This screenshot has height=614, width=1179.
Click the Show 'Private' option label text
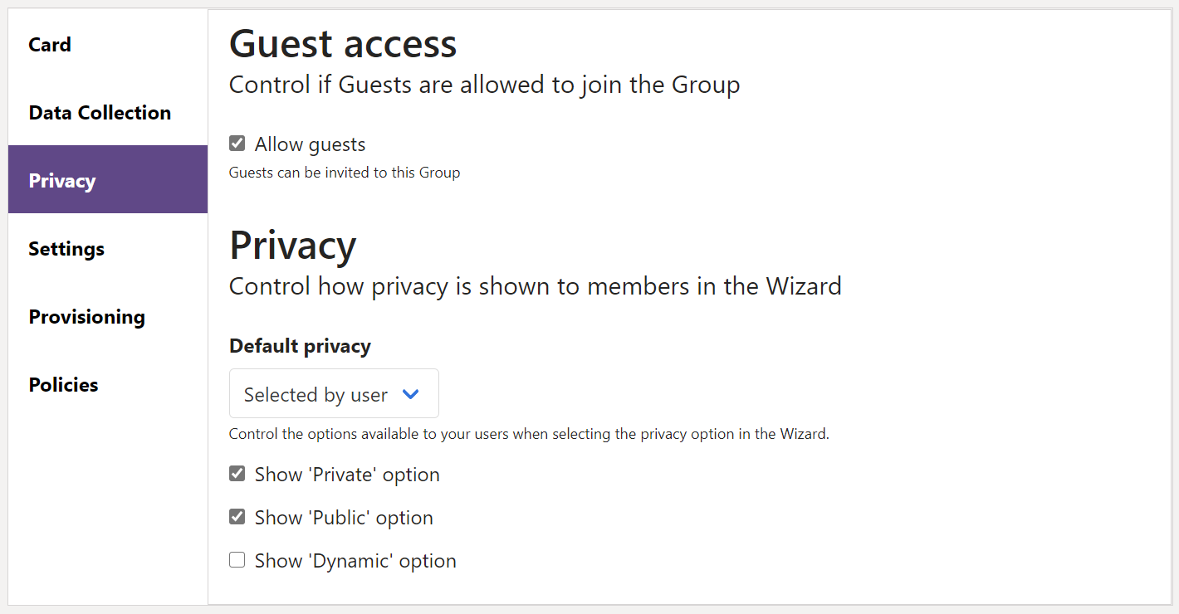(347, 475)
